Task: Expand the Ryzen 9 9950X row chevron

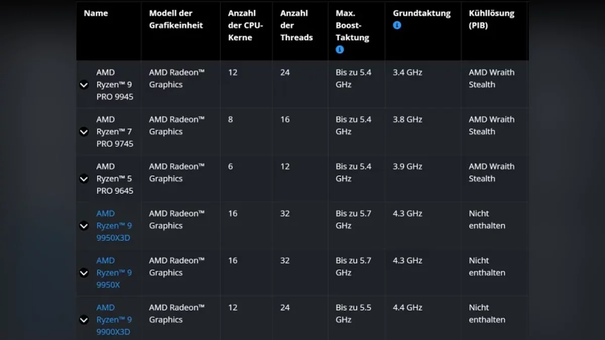Action: coord(84,273)
